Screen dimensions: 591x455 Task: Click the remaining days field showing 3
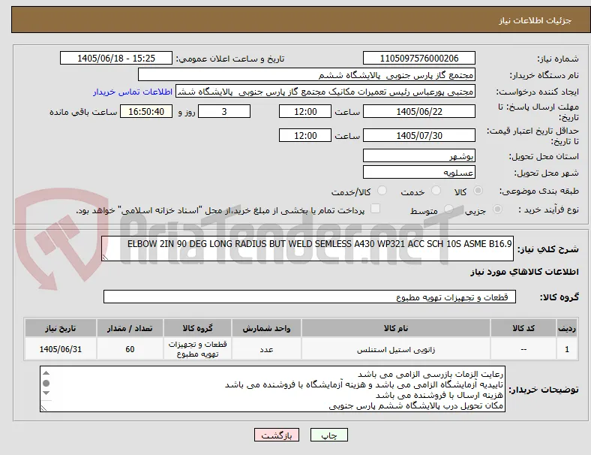(x=224, y=111)
